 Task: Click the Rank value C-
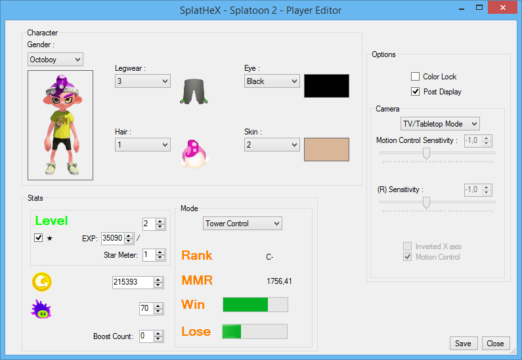(x=269, y=257)
